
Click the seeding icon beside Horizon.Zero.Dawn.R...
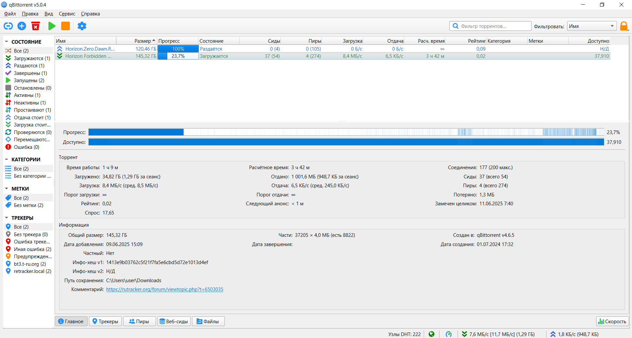[x=60, y=49]
